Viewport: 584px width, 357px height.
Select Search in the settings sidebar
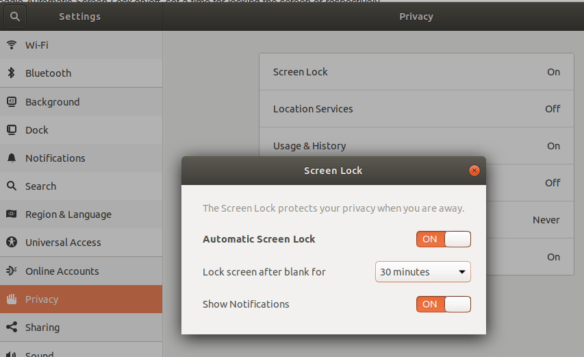(x=40, y=186)
